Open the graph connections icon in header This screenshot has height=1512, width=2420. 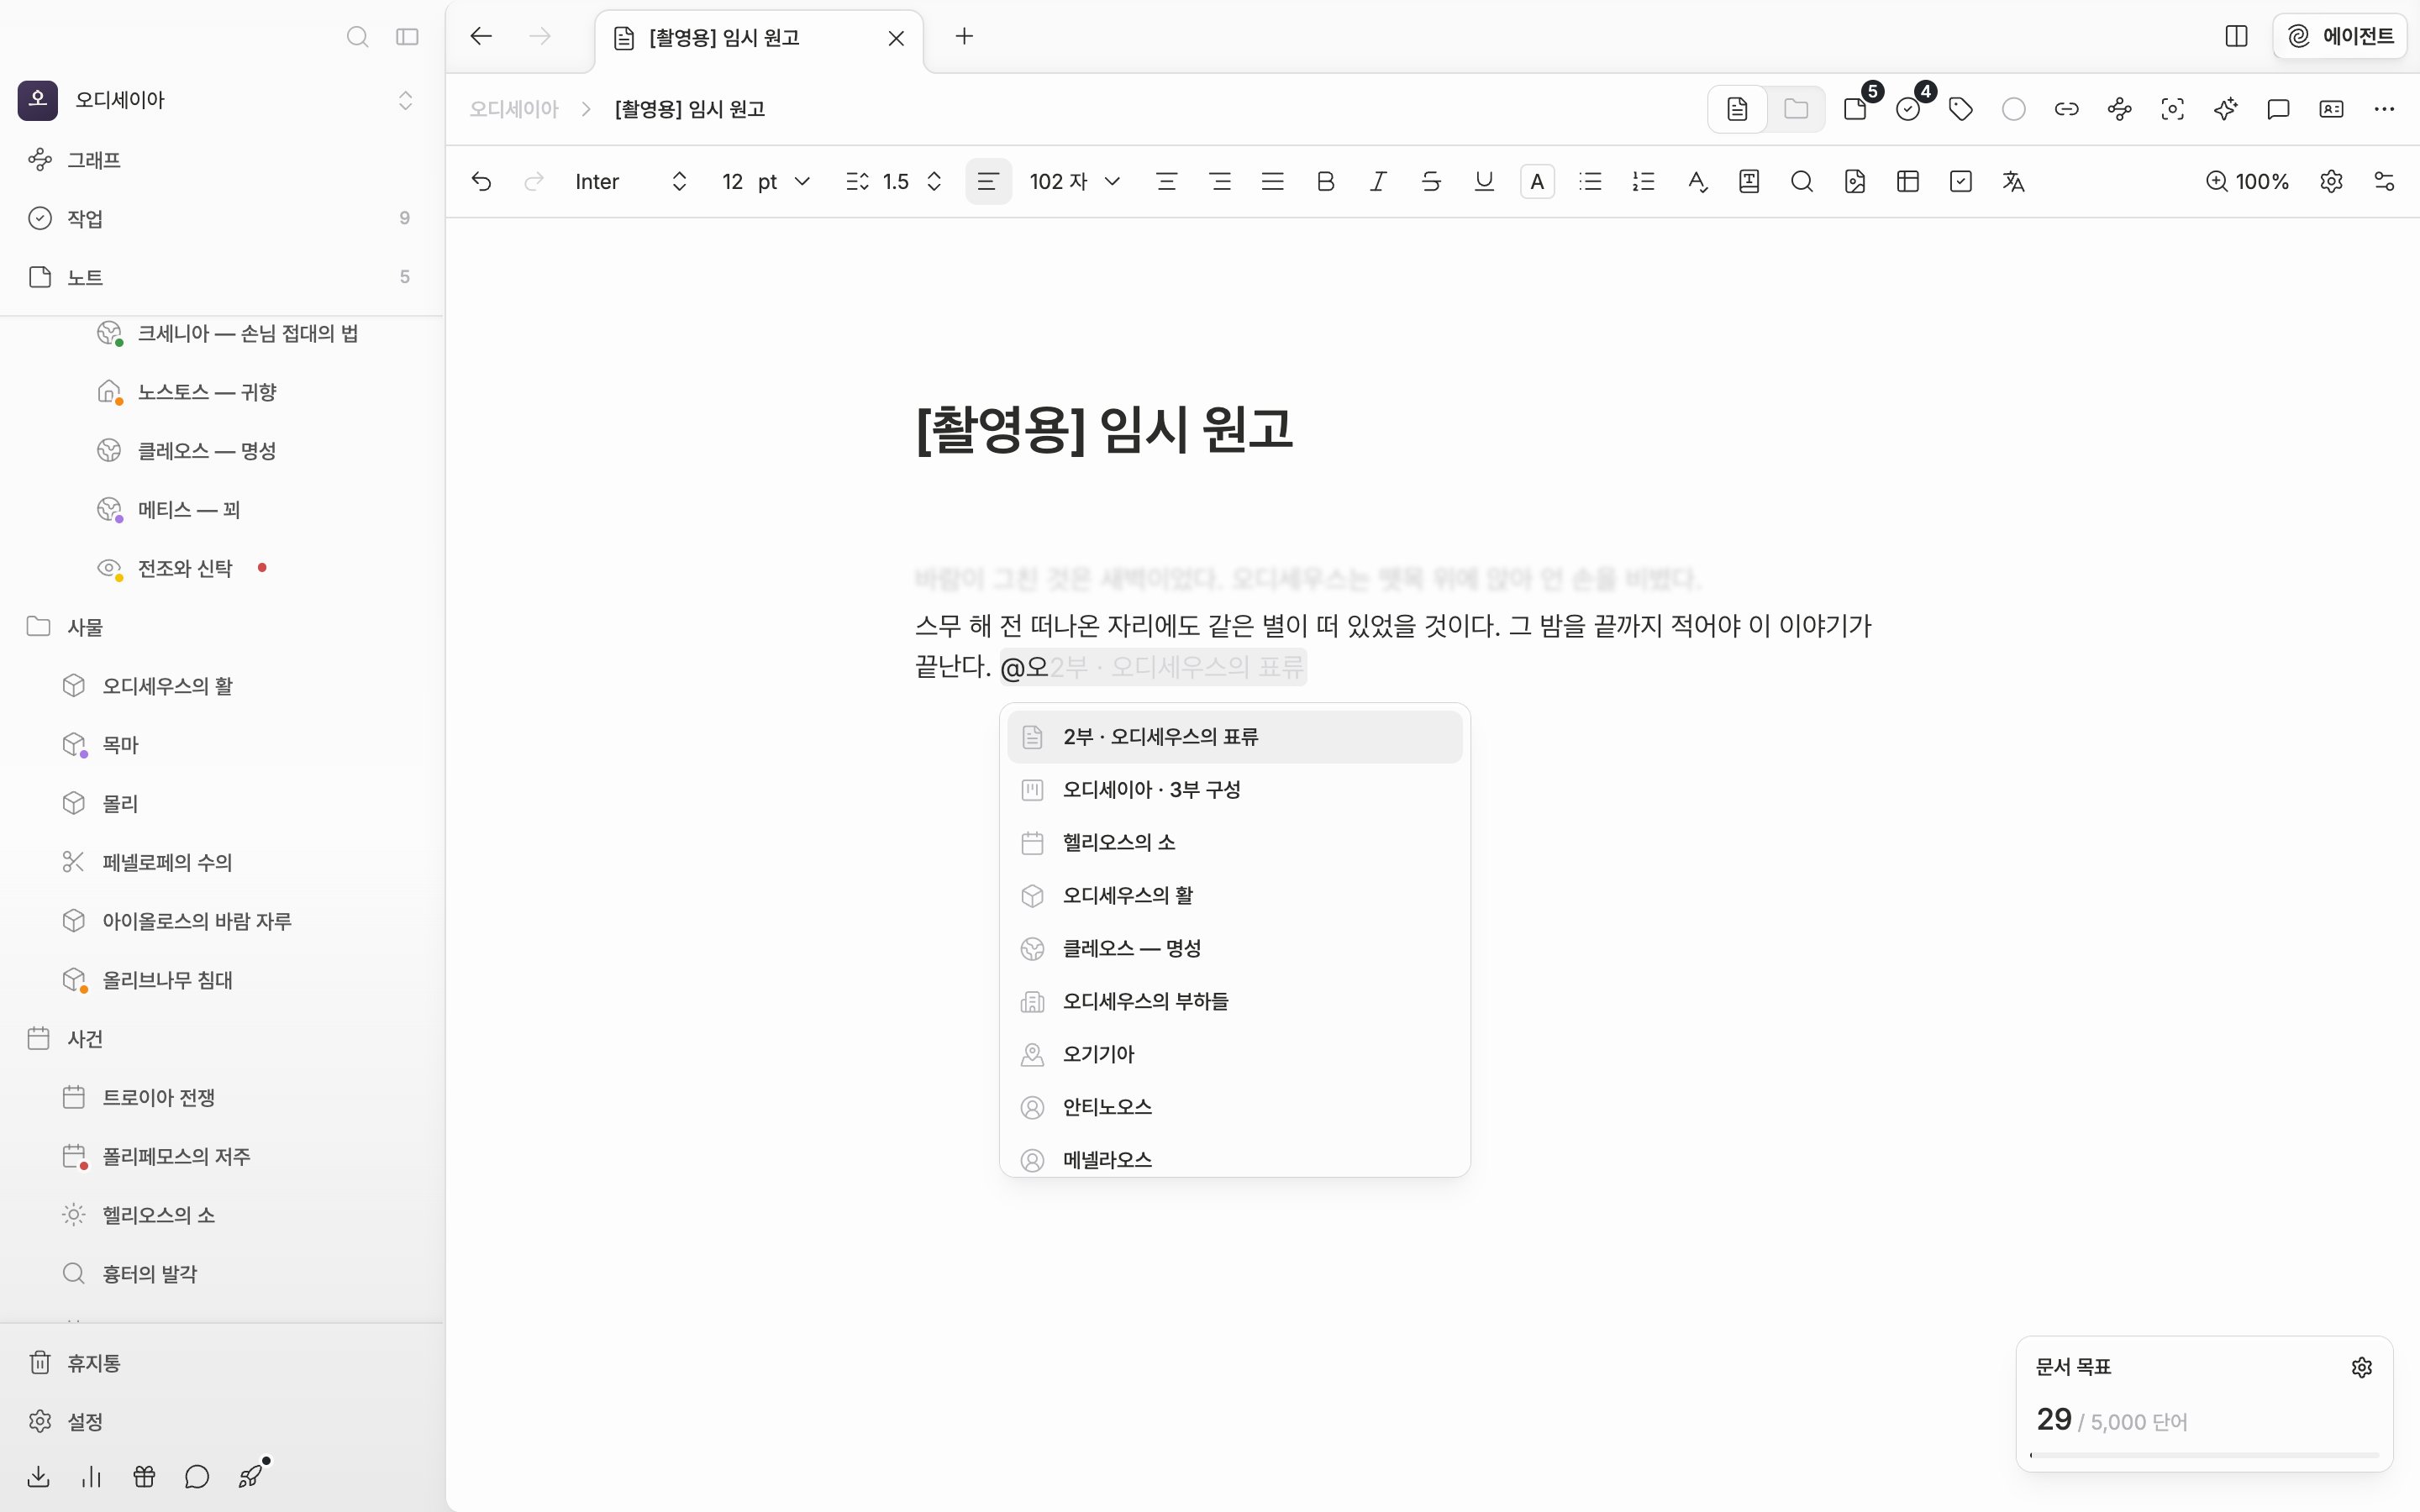2120,109
